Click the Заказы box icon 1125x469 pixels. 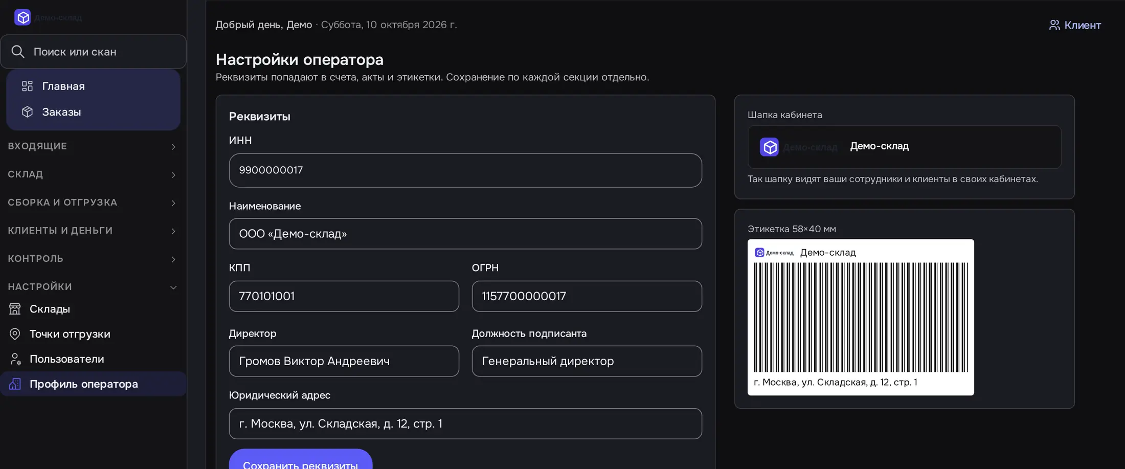click(x=27, y=111)
